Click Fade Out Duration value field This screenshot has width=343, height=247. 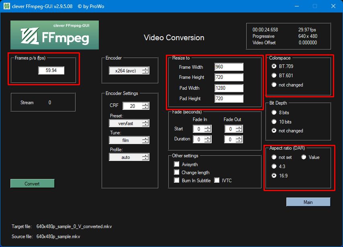point(230,139)
